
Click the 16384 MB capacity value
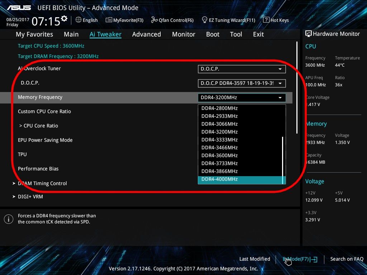coord(316,162)
